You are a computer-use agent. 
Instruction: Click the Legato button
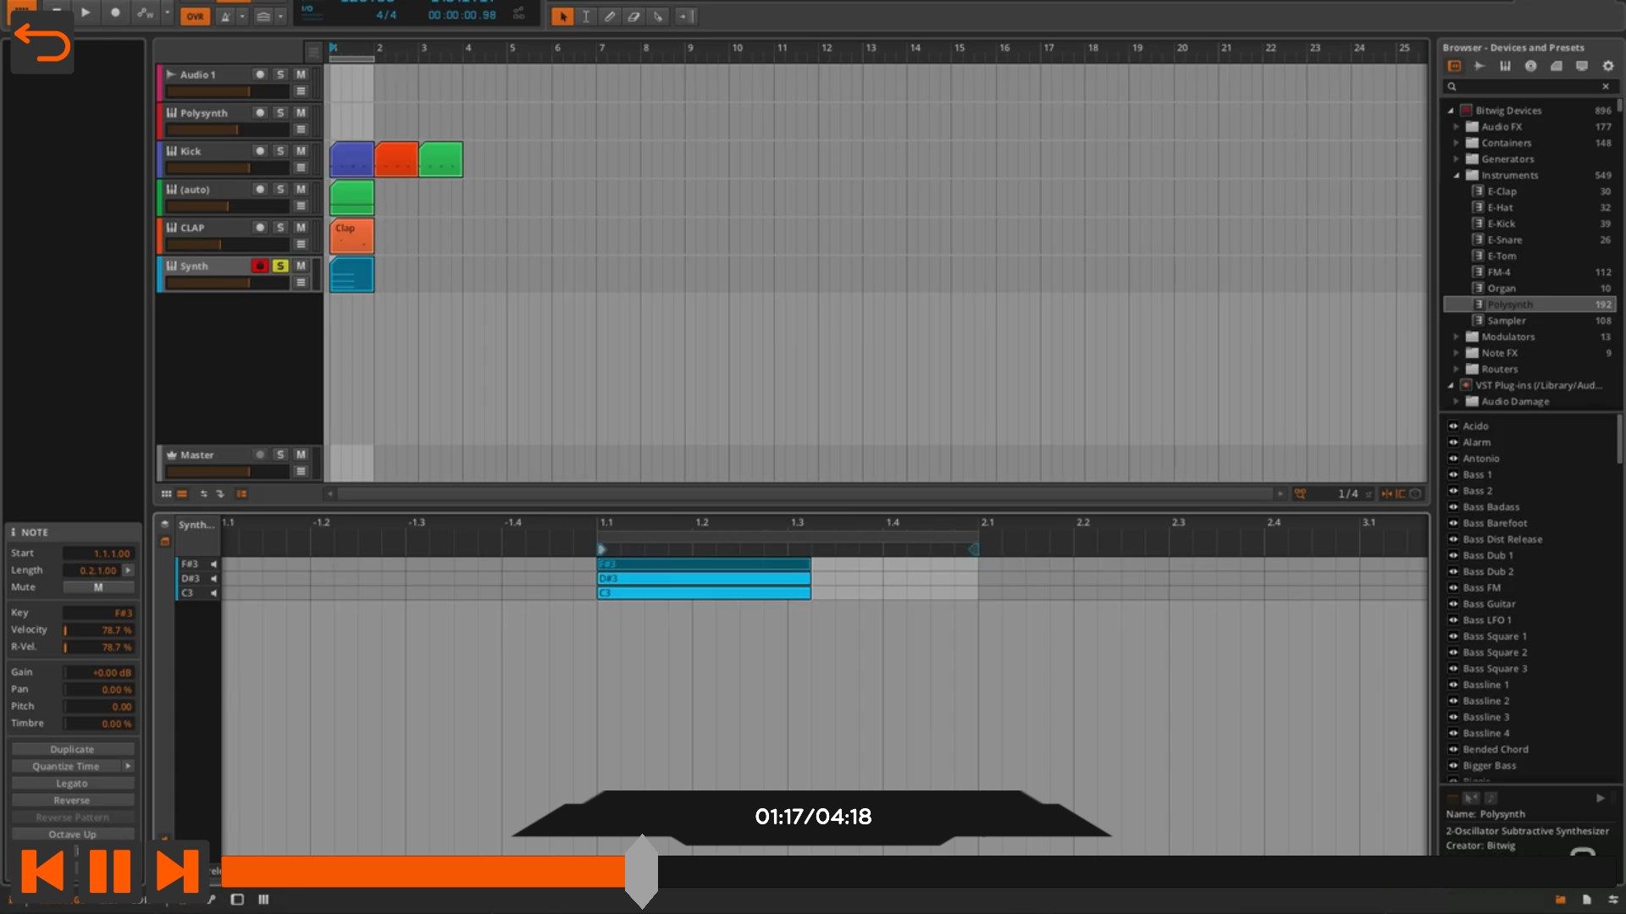coord(72,784)
